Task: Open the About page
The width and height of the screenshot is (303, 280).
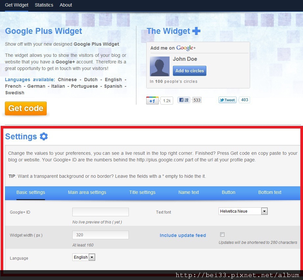Action: click(x=66, y=5)
